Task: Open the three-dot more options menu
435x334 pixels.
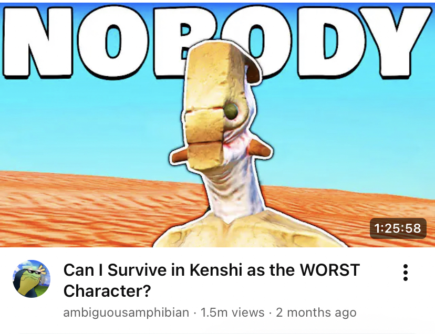Action: pos(405,273)
